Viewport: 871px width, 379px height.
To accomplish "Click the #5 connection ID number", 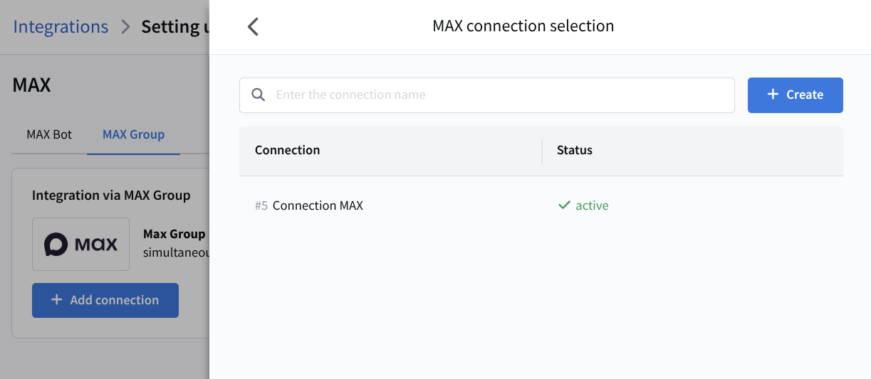I will [261, 205].
